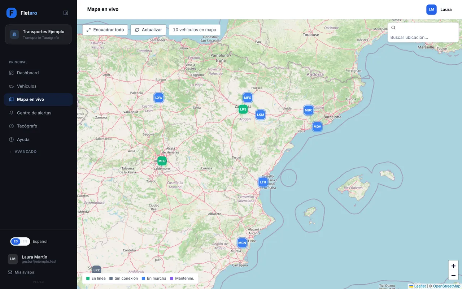Select vehicle marker MCN

(242, 243)
